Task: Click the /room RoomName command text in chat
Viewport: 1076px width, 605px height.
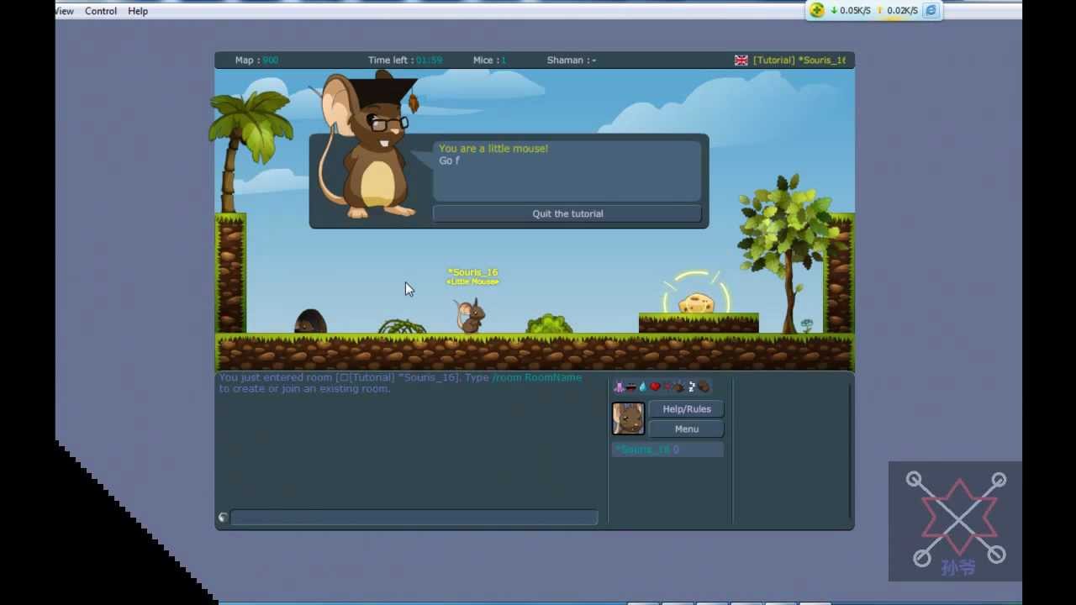Action: coord(537,377)
